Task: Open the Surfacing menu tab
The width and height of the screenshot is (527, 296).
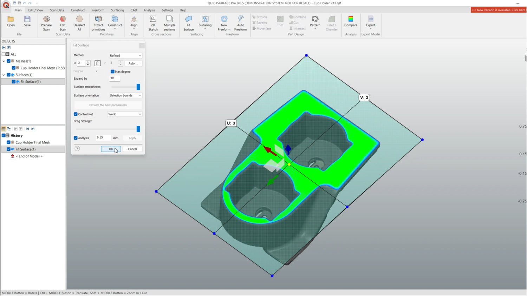Action: click(117, 10)
